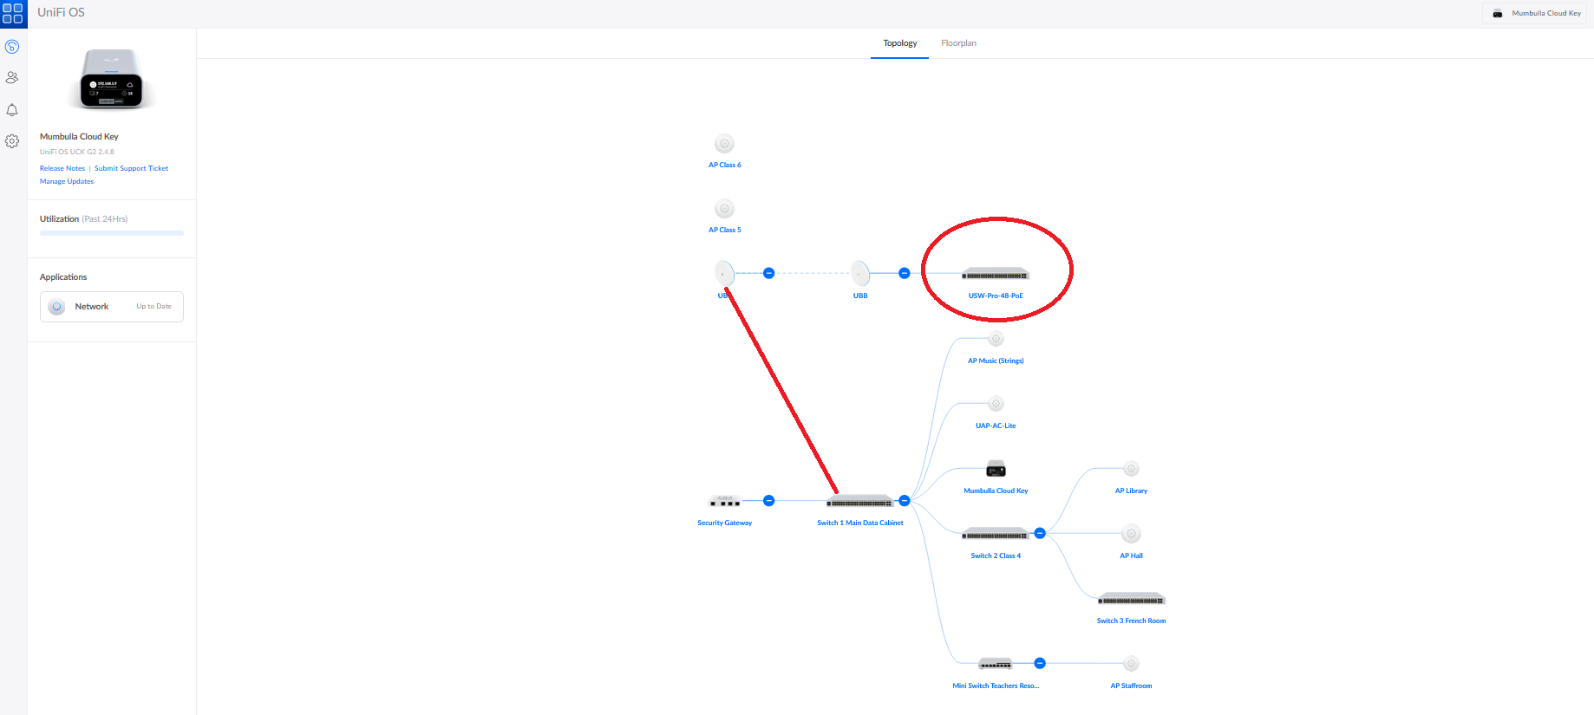Select the Mumbulla Cloud Key topology node icon

[x=996, y=470]
